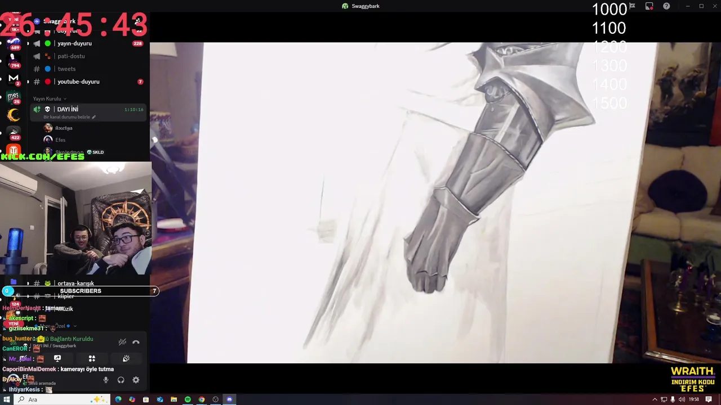721x405 pixels.
Task: Open the crescent moon server icon
Action: pyautogui.click(x=14, y=115)
